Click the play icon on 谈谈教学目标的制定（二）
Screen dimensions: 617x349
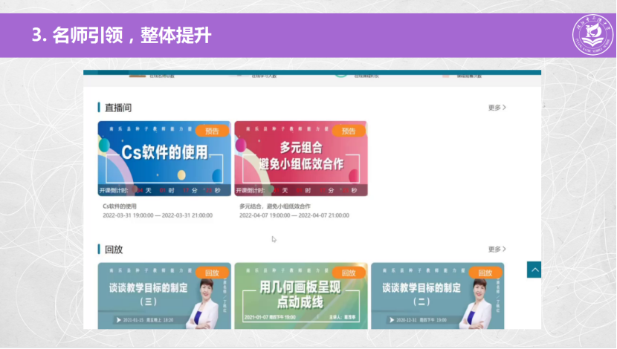[x=391, y=320]
